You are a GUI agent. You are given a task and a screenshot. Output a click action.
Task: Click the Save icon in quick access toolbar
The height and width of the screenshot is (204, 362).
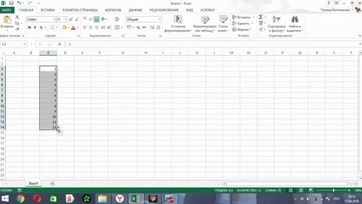(x=11, y=3)
